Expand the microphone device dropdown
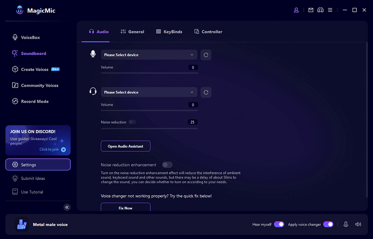Screen dimensions: 373x239 pos(149,55)
